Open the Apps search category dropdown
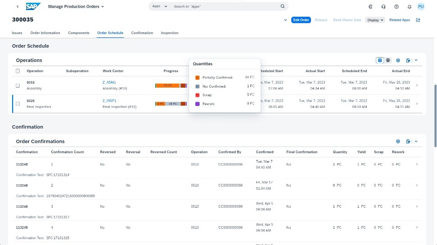 (x=159, y=7)
